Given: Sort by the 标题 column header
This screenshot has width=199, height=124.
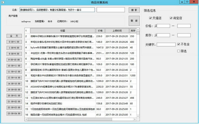Looking at the screenshot, I should 62,31.
